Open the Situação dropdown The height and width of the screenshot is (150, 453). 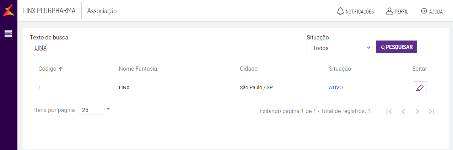tap(339, 48)
